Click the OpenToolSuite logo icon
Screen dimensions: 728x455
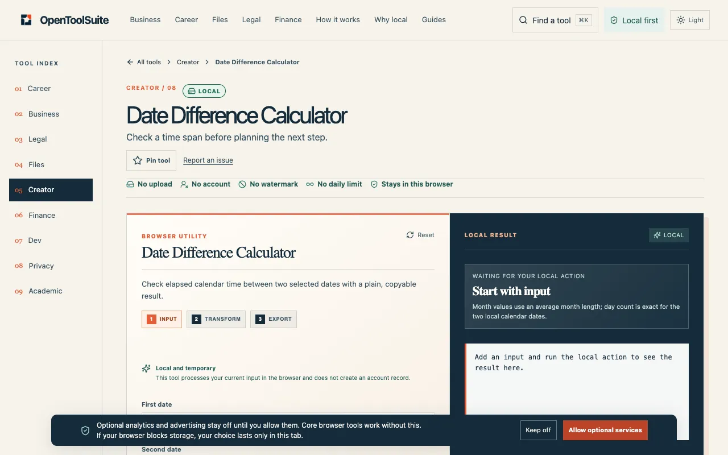tap(26, 20)
